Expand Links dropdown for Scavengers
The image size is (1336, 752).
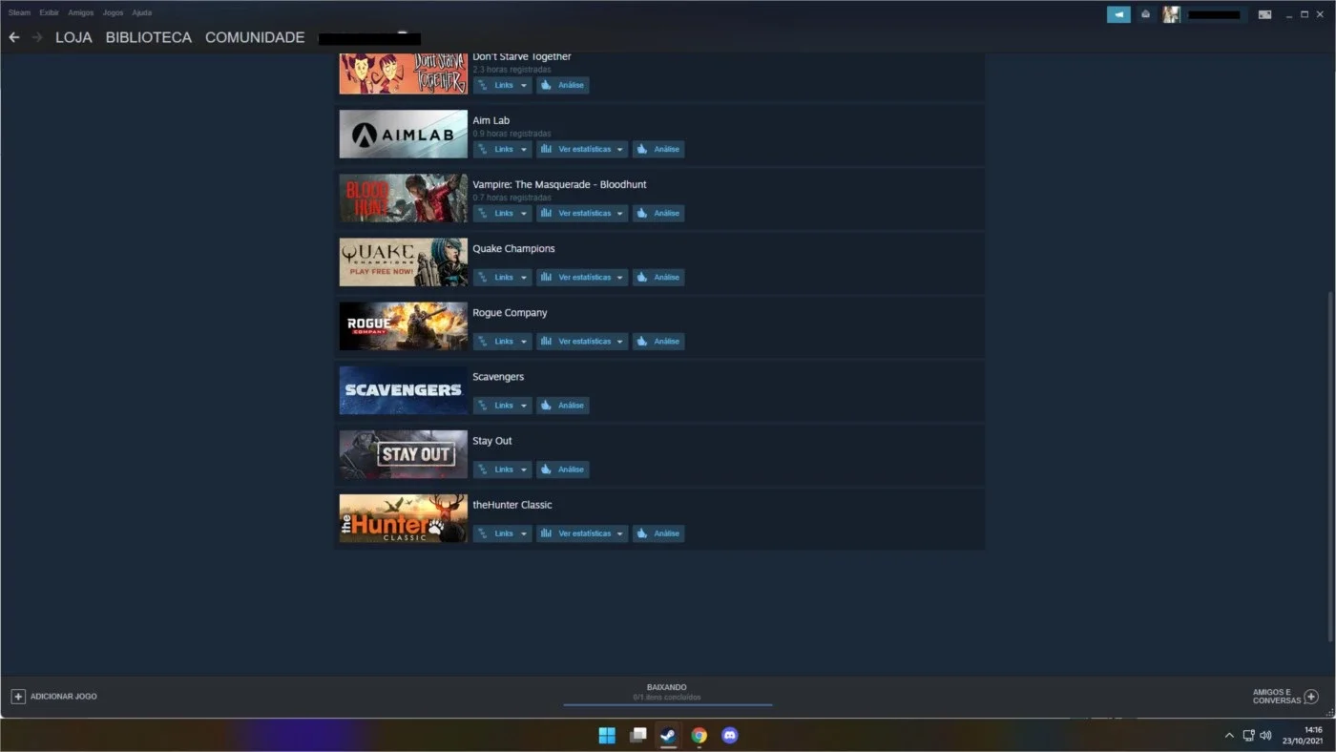tap(502, 405)
